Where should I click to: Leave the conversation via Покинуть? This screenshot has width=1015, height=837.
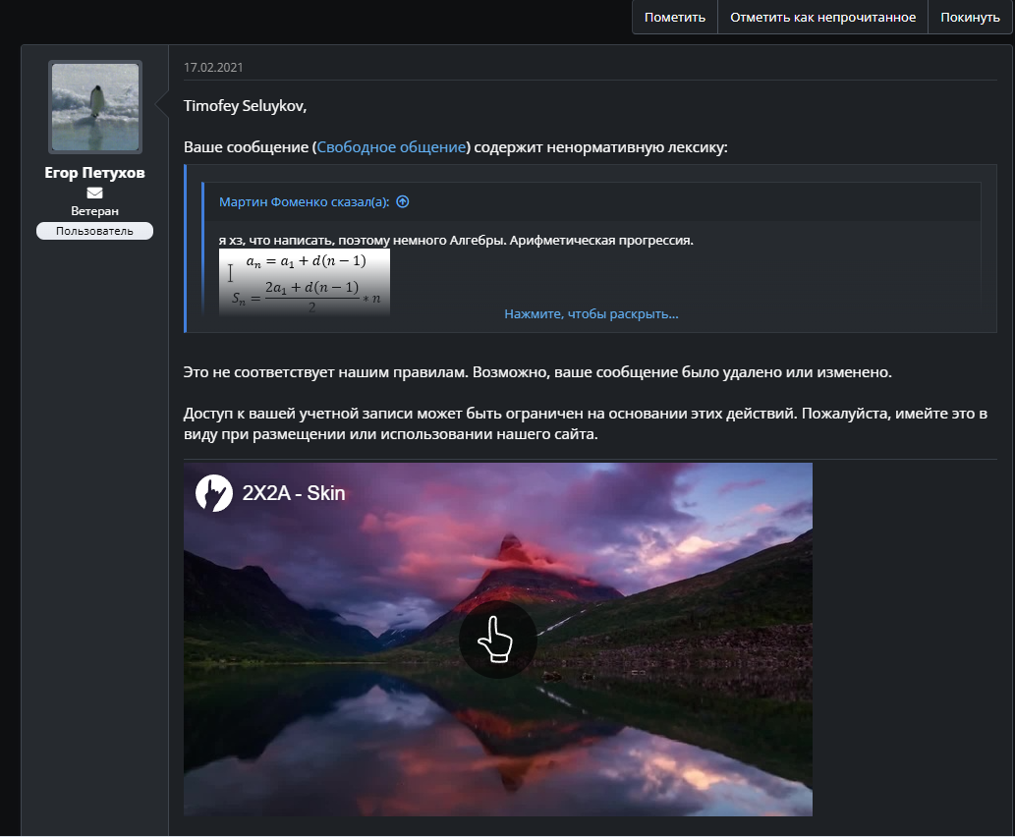point(970,17)
